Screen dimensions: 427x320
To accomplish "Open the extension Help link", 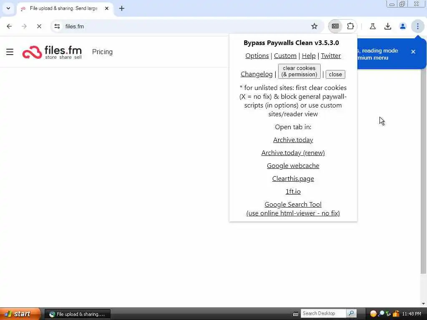I will pos(309,56).
